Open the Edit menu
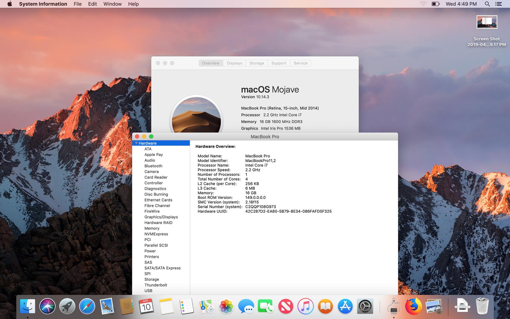The image size is (510, 319). click(92, 4)
